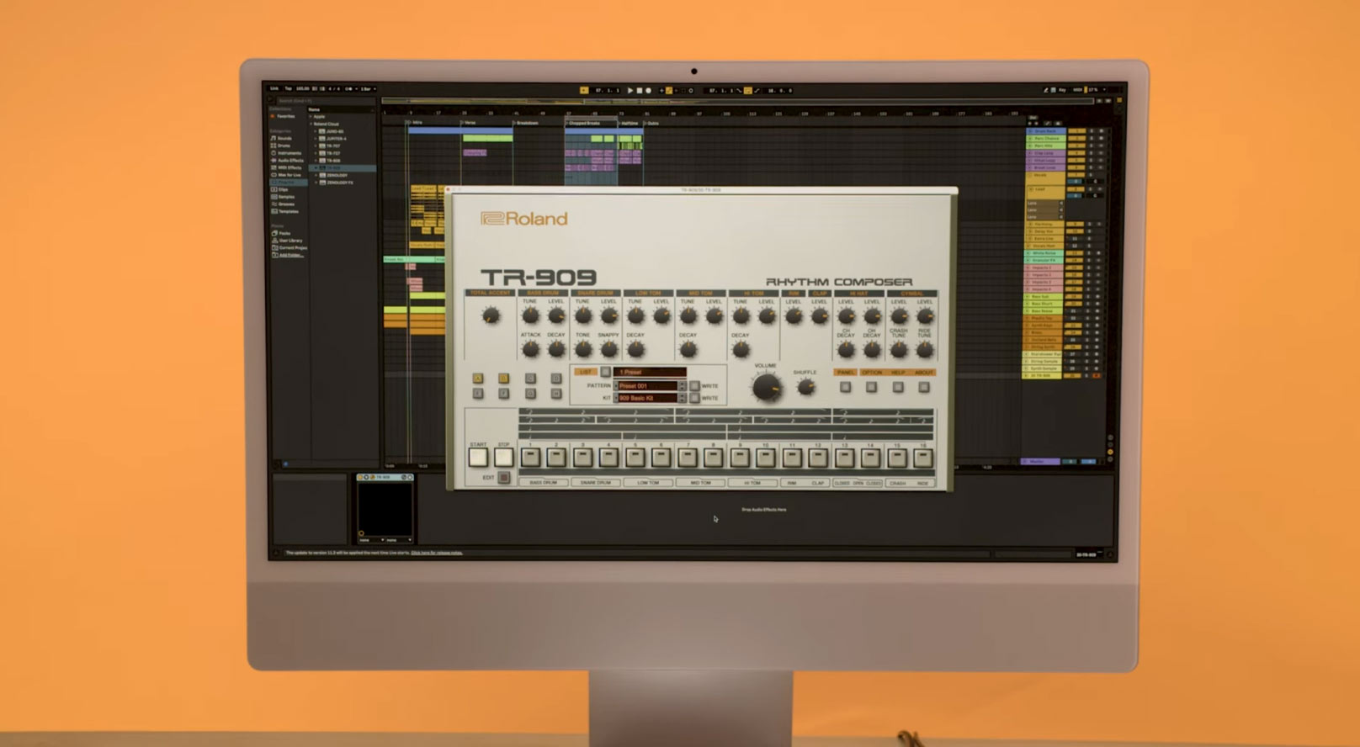1360x747 pixels.
Task: Click the Roland logo on the plugin
Action: (523, 219)
